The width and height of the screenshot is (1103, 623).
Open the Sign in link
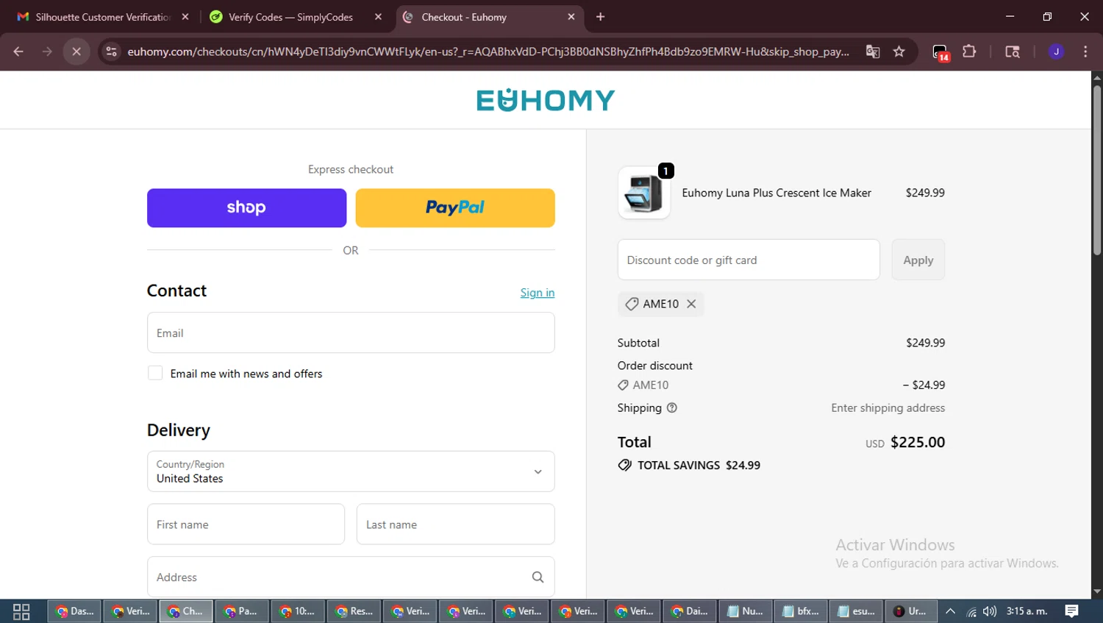point(538,293)
